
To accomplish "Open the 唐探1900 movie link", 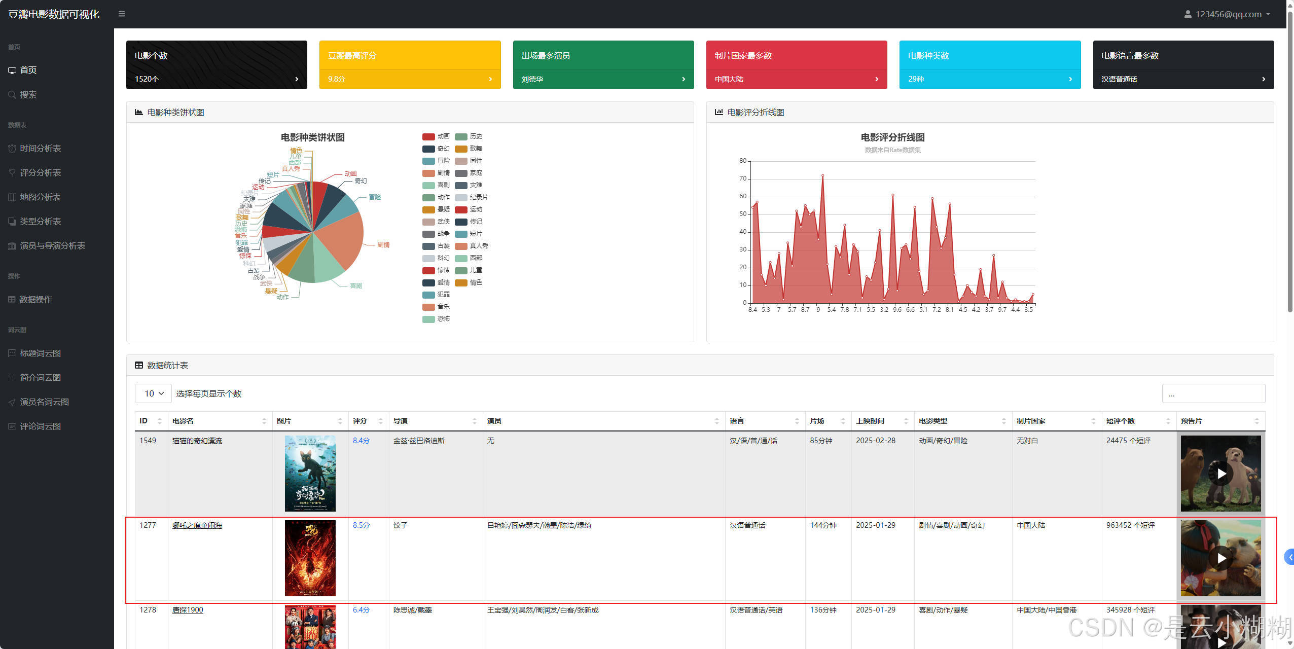I will [188, 610].
